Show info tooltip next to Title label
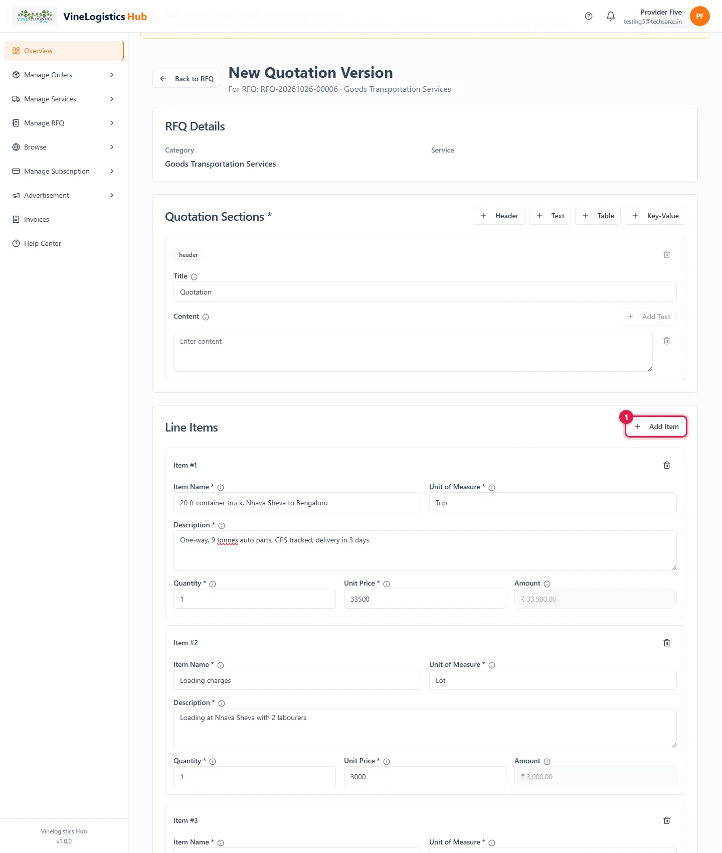This screenshot has height=853, width=722. [x=194, y=277]
